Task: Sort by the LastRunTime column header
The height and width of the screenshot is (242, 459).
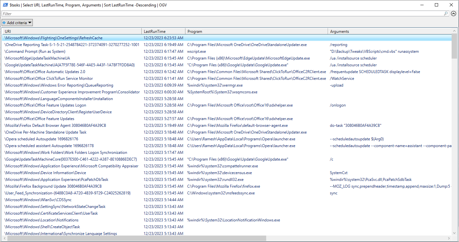Action: 164,32
